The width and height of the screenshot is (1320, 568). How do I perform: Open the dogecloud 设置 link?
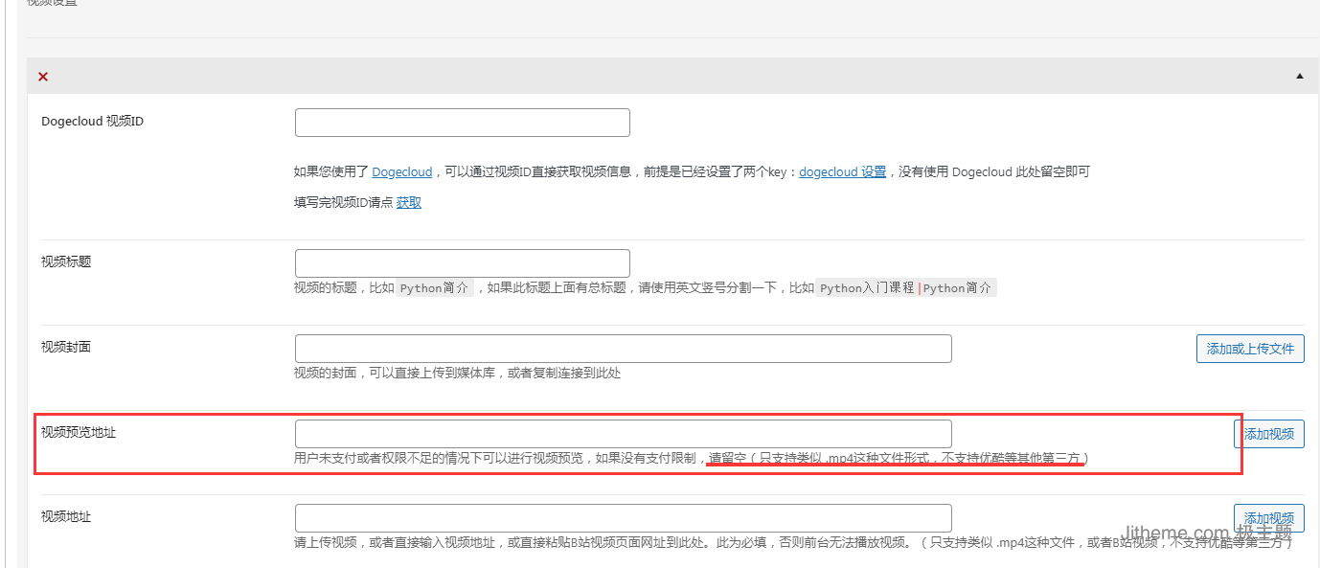pyautogui.click(x=842, y=172)
